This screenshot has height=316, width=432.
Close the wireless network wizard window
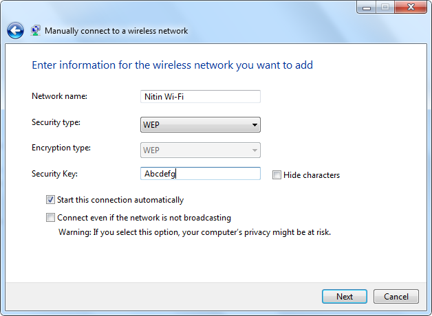[409, 7]
